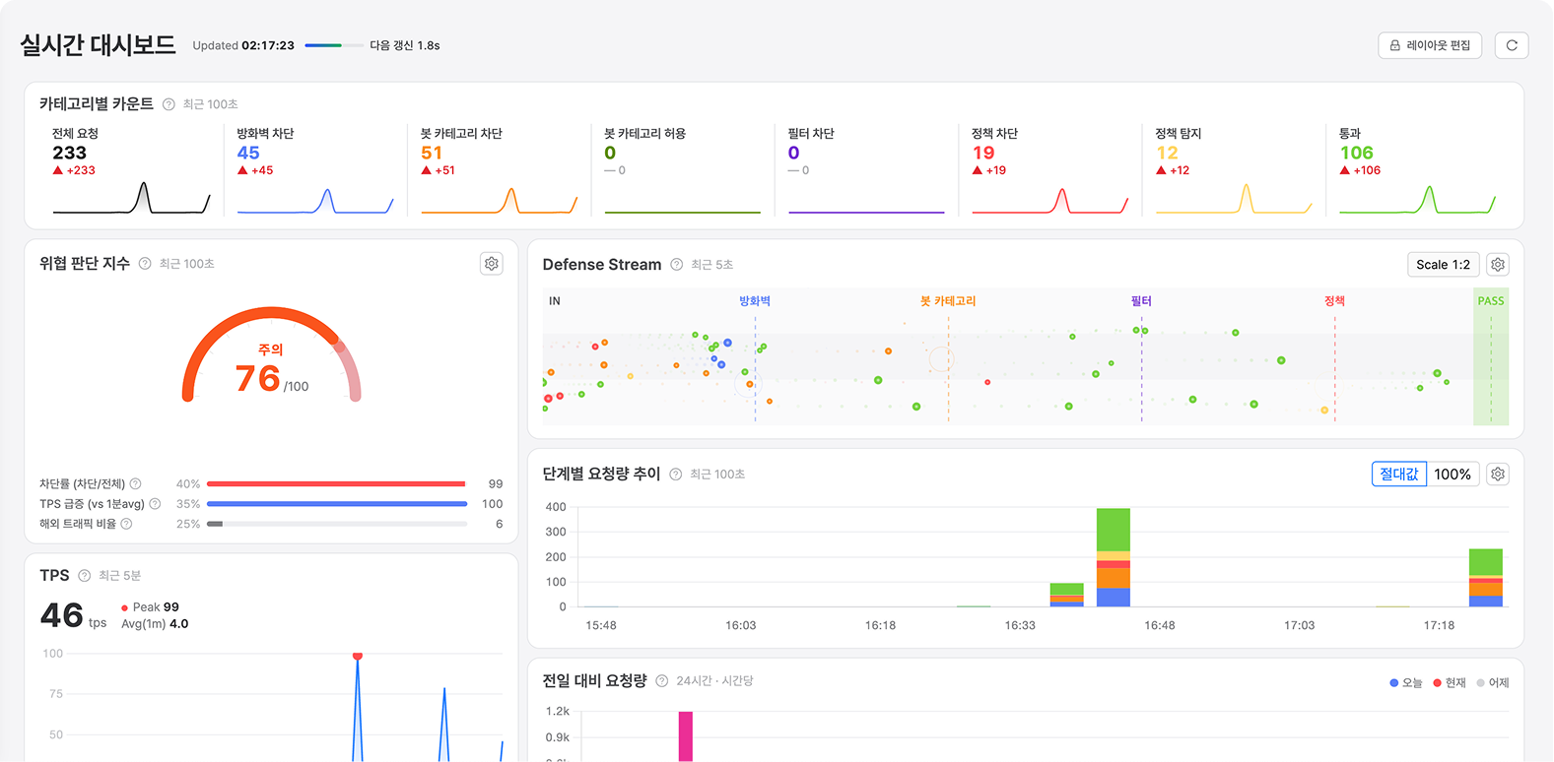Click the 통과 count 106
The image size is (1554, 762).
(x=1356, y=153)
